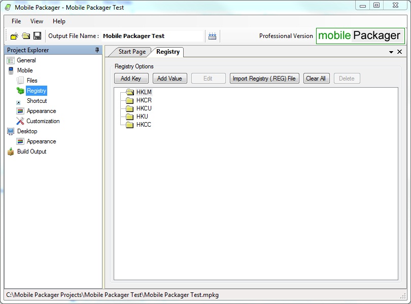The image size is (411, 304).
Task: Click the Customization tools icon
Action: click(x=20, y=121)
